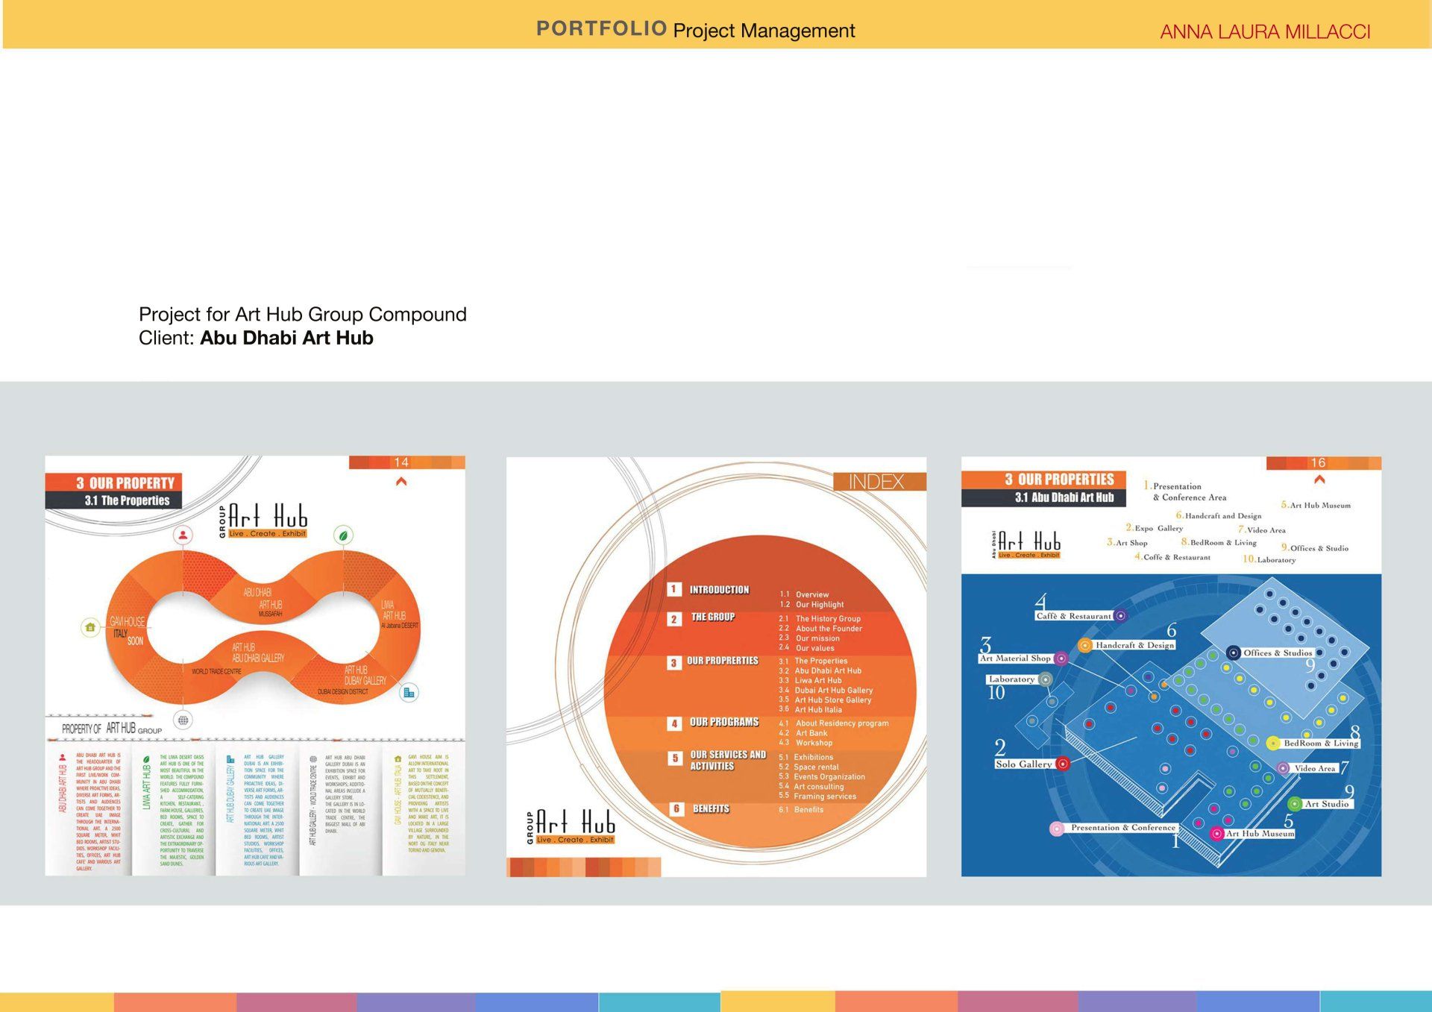Click the number 2 box beside The Group
Screen dimensions: 1432x1012
click(674, 619)
